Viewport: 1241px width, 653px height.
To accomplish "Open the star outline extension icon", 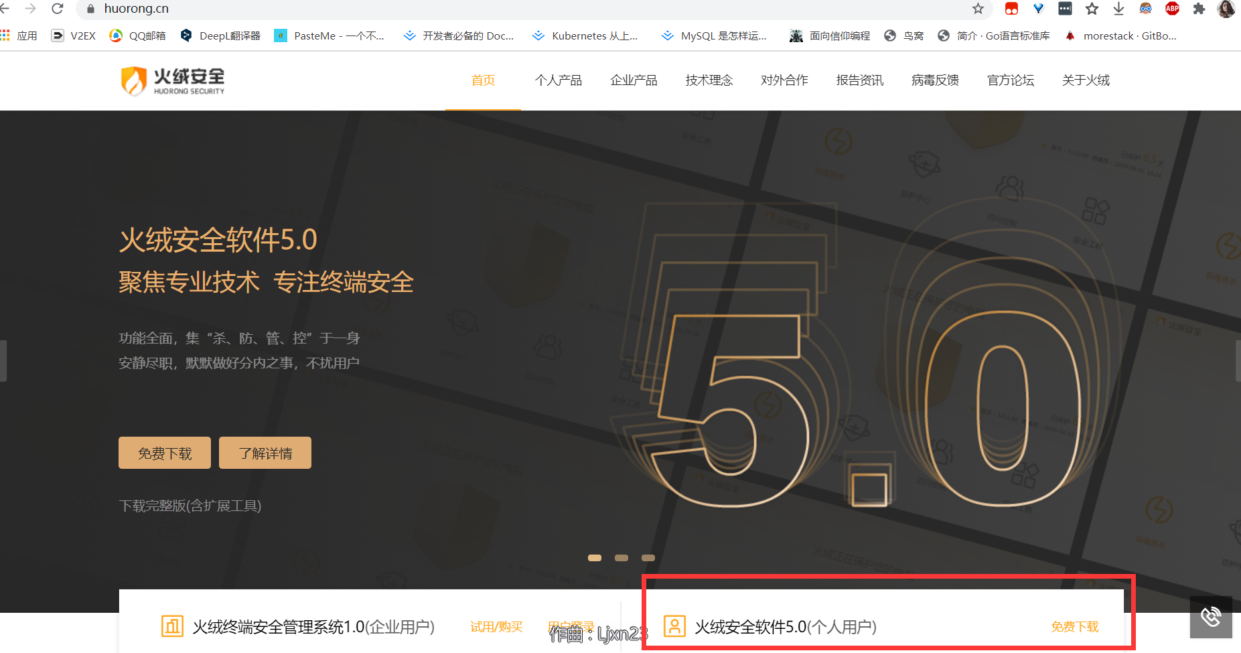I will click(x=1092, y=9).
